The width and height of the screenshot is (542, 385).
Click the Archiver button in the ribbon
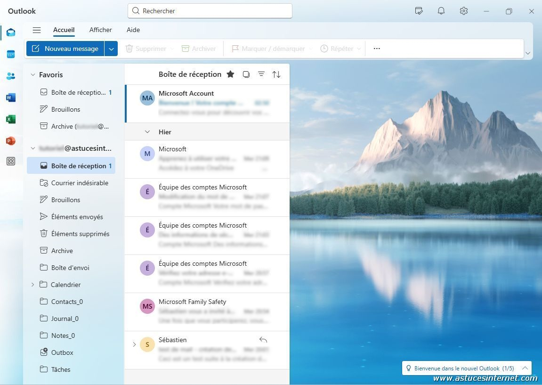[199, 49]
